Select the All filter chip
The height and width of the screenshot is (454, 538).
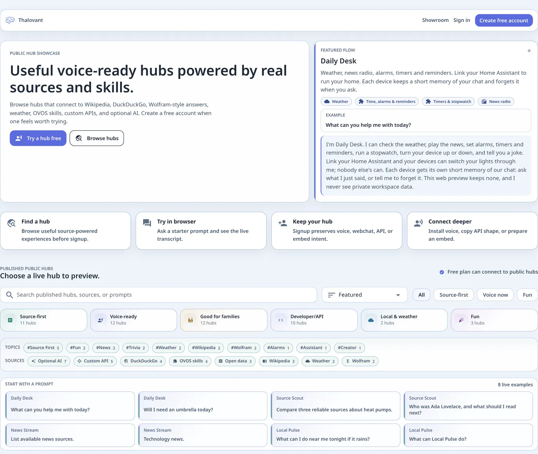coord(421,295)
